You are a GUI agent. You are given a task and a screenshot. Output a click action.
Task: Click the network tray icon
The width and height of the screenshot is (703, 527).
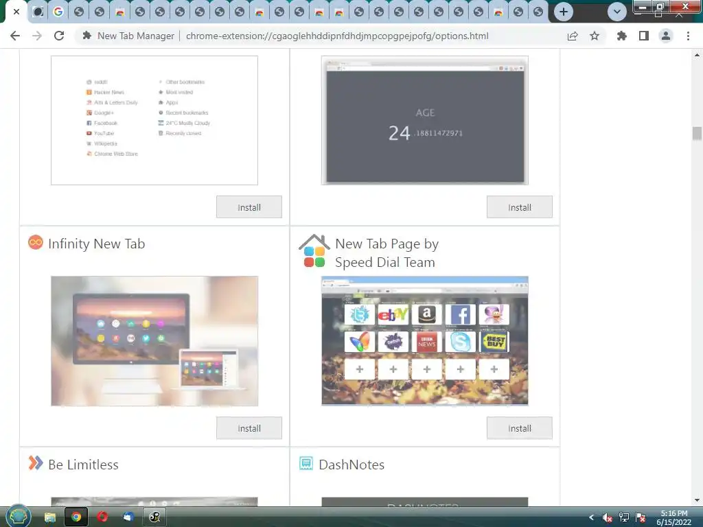pos(623,517)
